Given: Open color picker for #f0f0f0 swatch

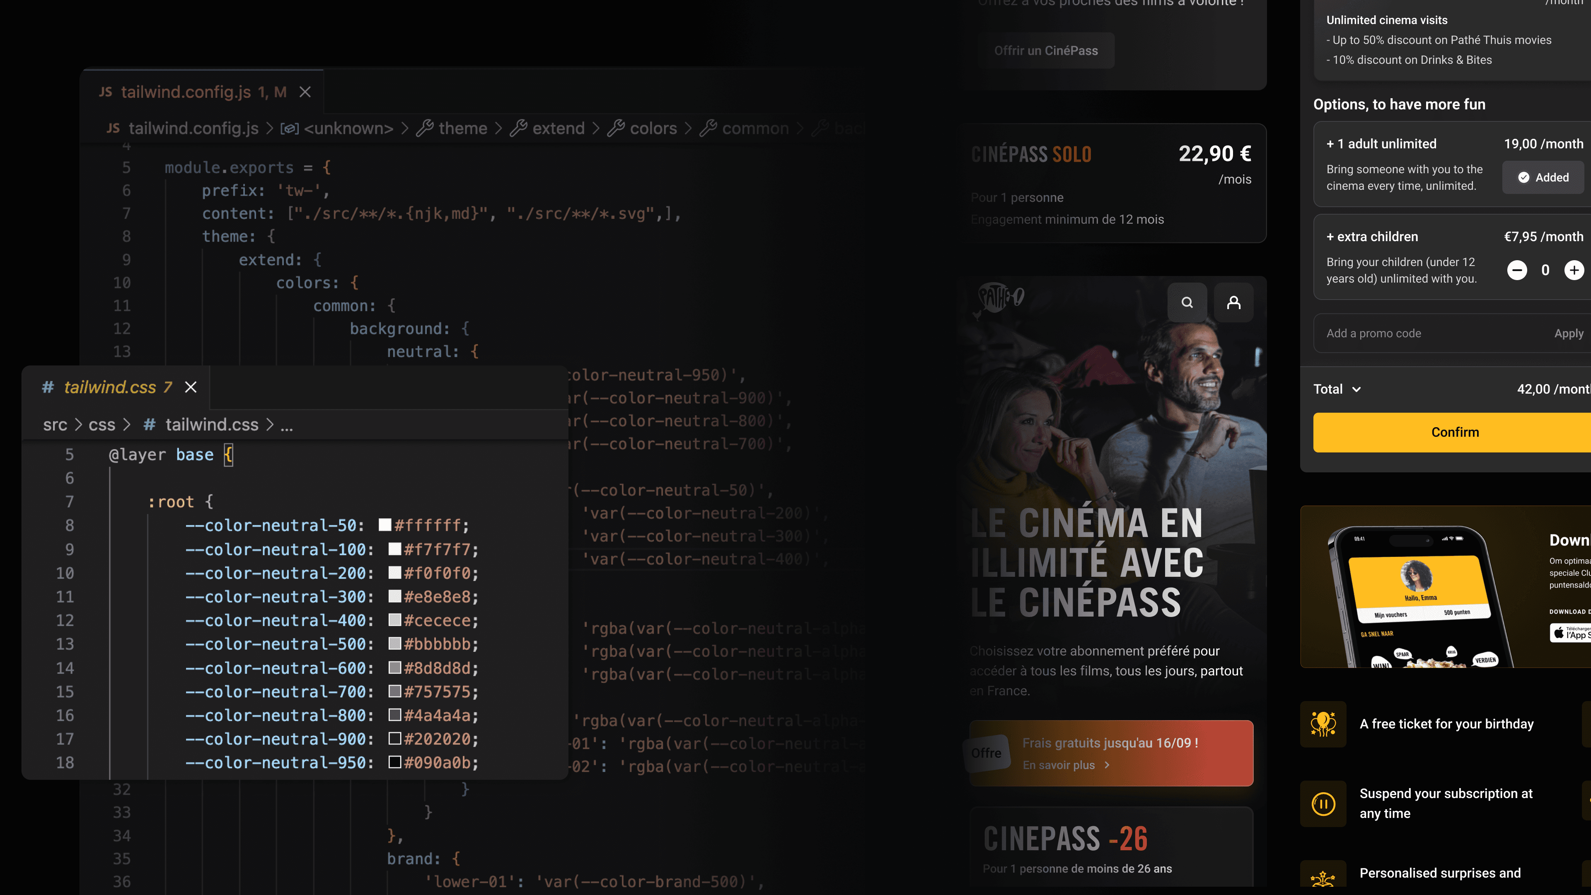Looking at the screenshot, I should click(x=395, y=573).
